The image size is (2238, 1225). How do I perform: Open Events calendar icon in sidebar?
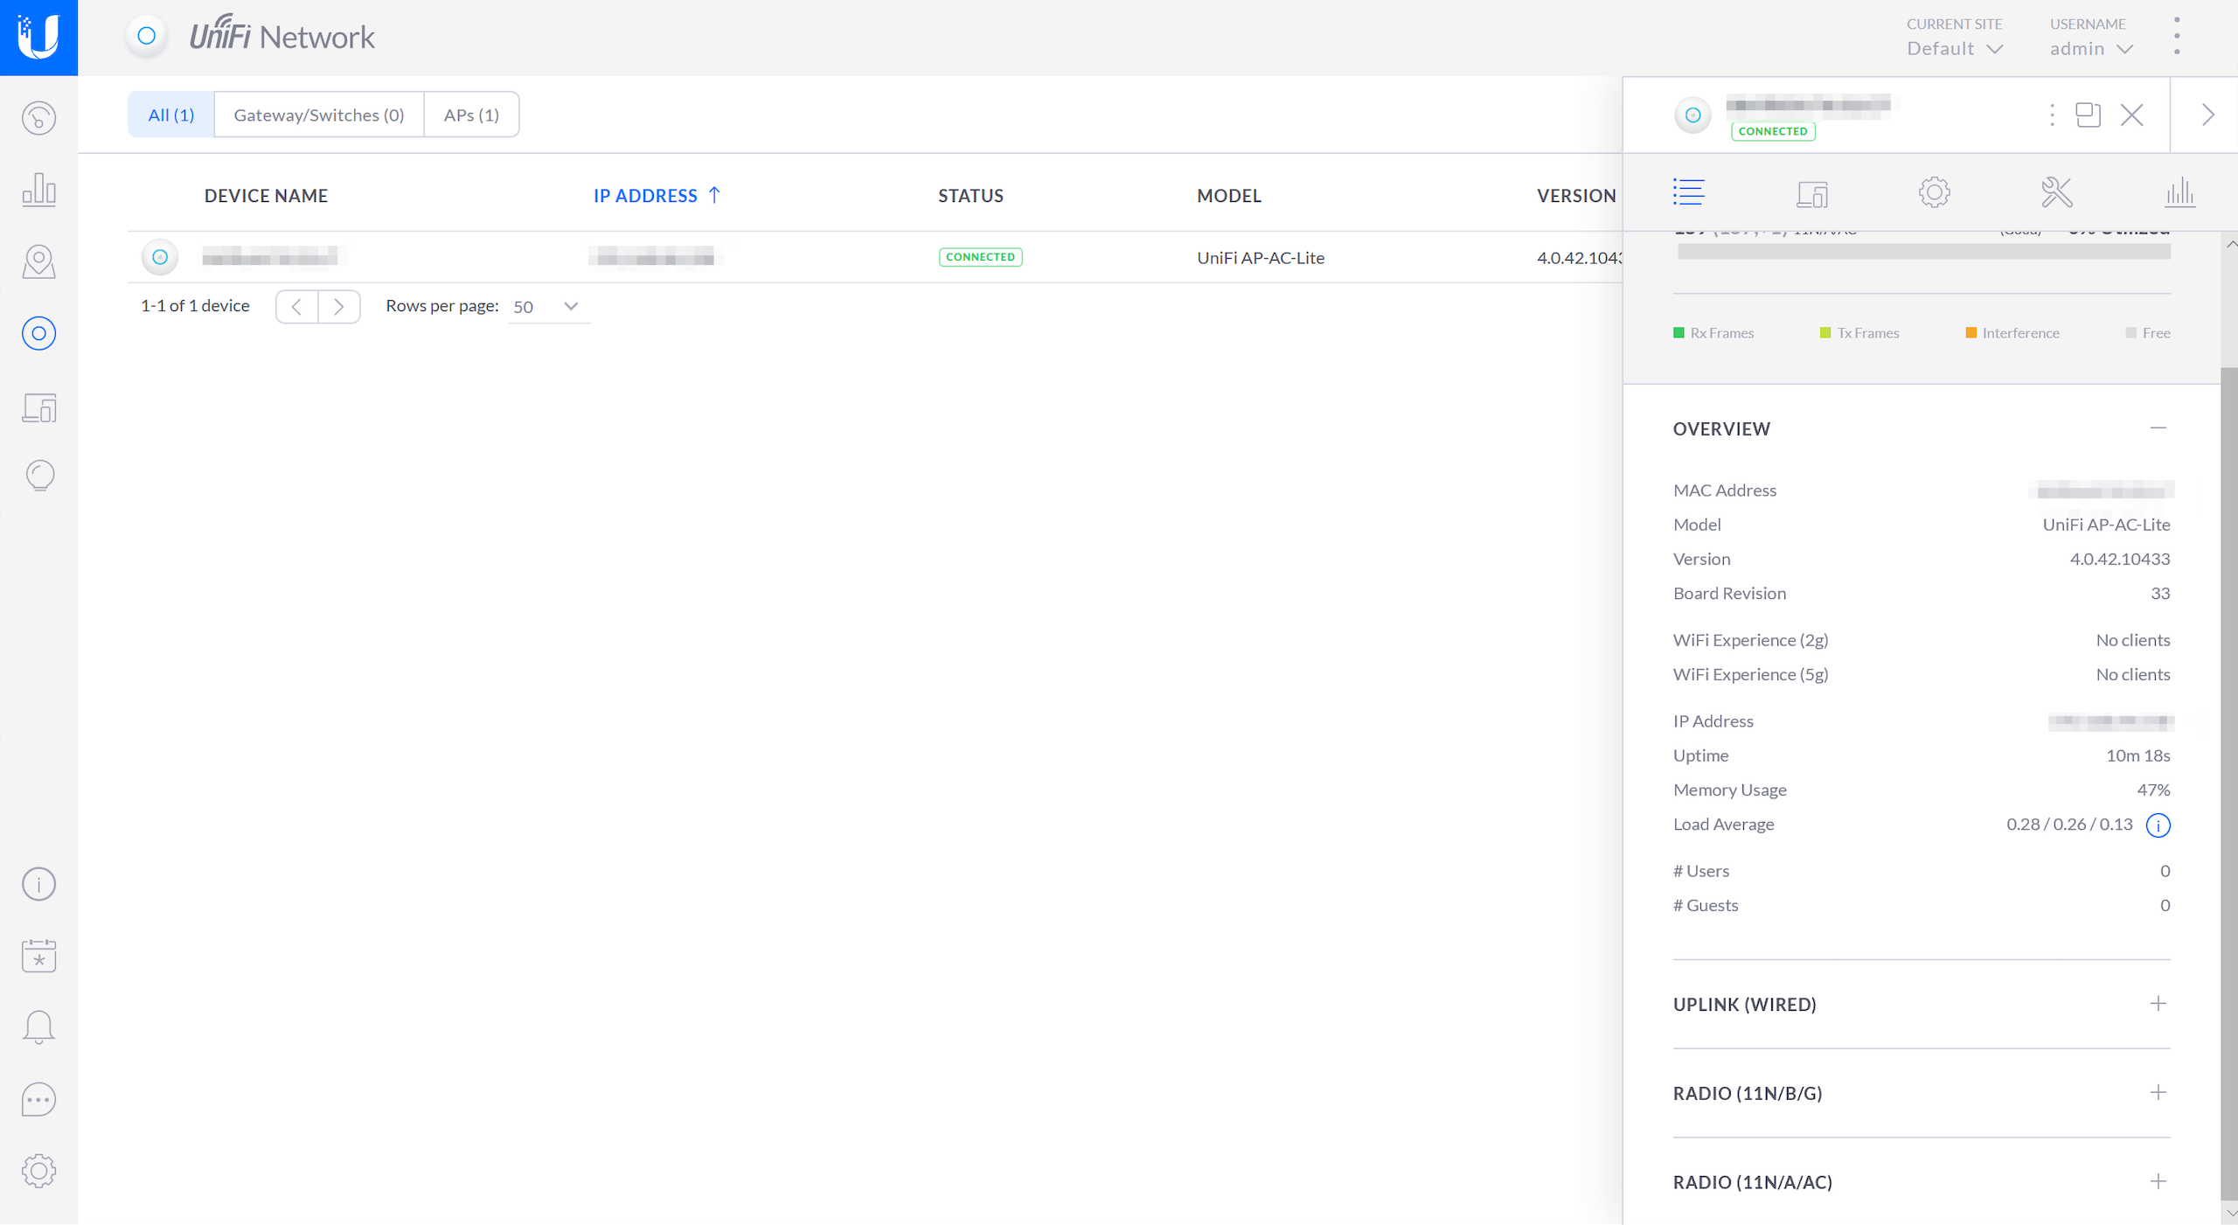(38, 956)
